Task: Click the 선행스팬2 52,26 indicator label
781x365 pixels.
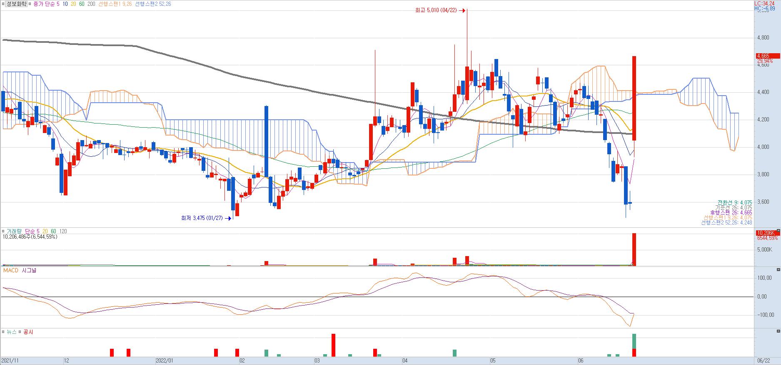Action: pyautogui.click(x=153, y=4)
